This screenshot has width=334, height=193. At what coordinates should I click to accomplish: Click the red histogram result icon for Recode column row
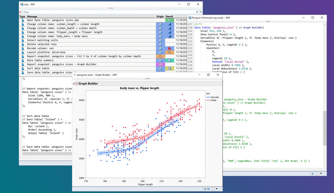[169, 48]
